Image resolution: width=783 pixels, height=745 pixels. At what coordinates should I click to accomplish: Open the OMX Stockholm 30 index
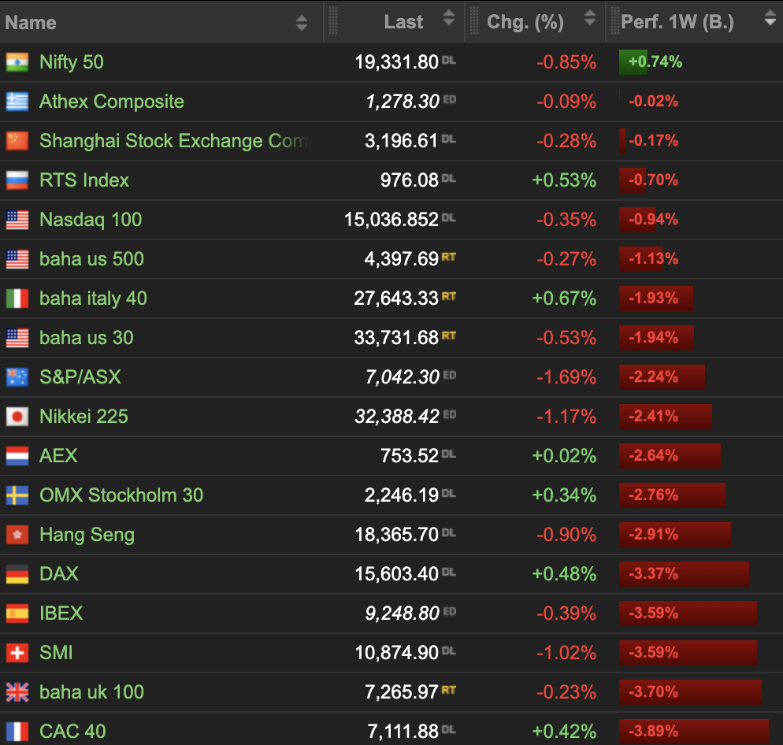click(x=121, y=495)
